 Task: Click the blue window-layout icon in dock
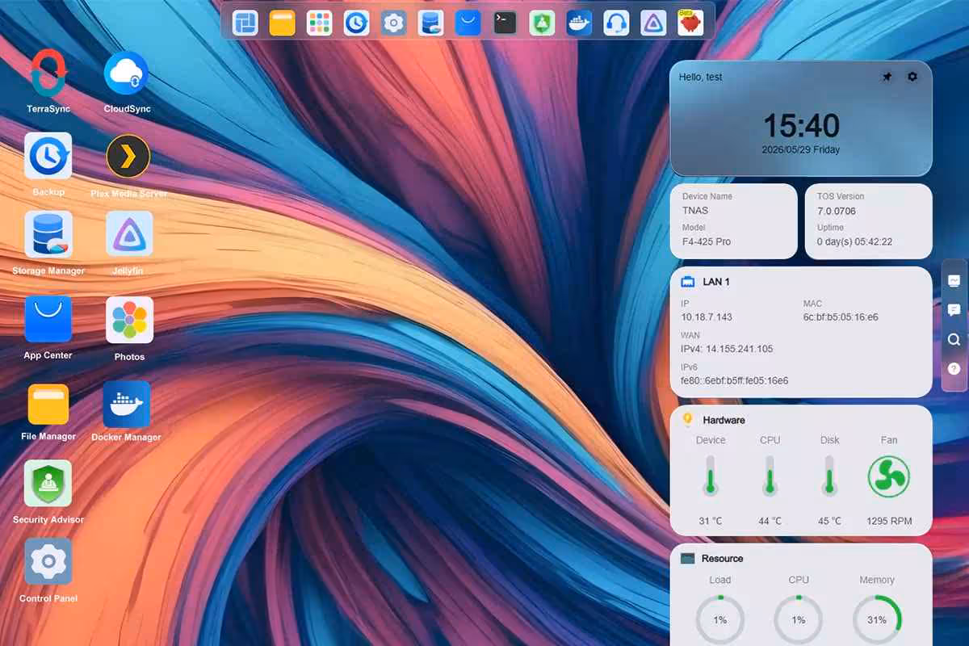(245, 23)
